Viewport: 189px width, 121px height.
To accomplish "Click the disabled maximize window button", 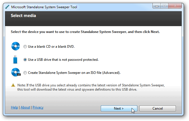I will [165, 6].
